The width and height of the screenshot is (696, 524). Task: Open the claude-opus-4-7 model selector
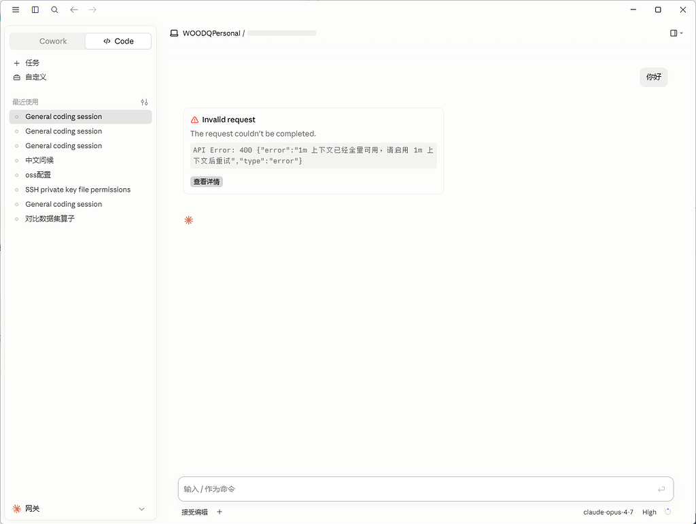608,512
